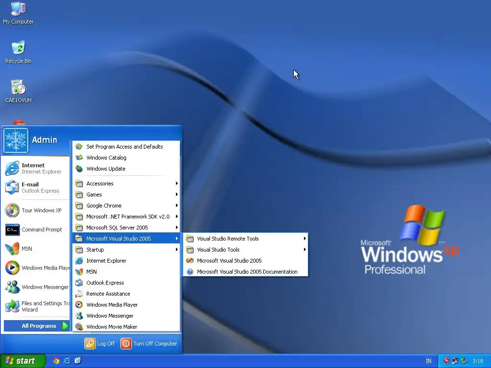Click the Log Off button

(x=100, y=344)
